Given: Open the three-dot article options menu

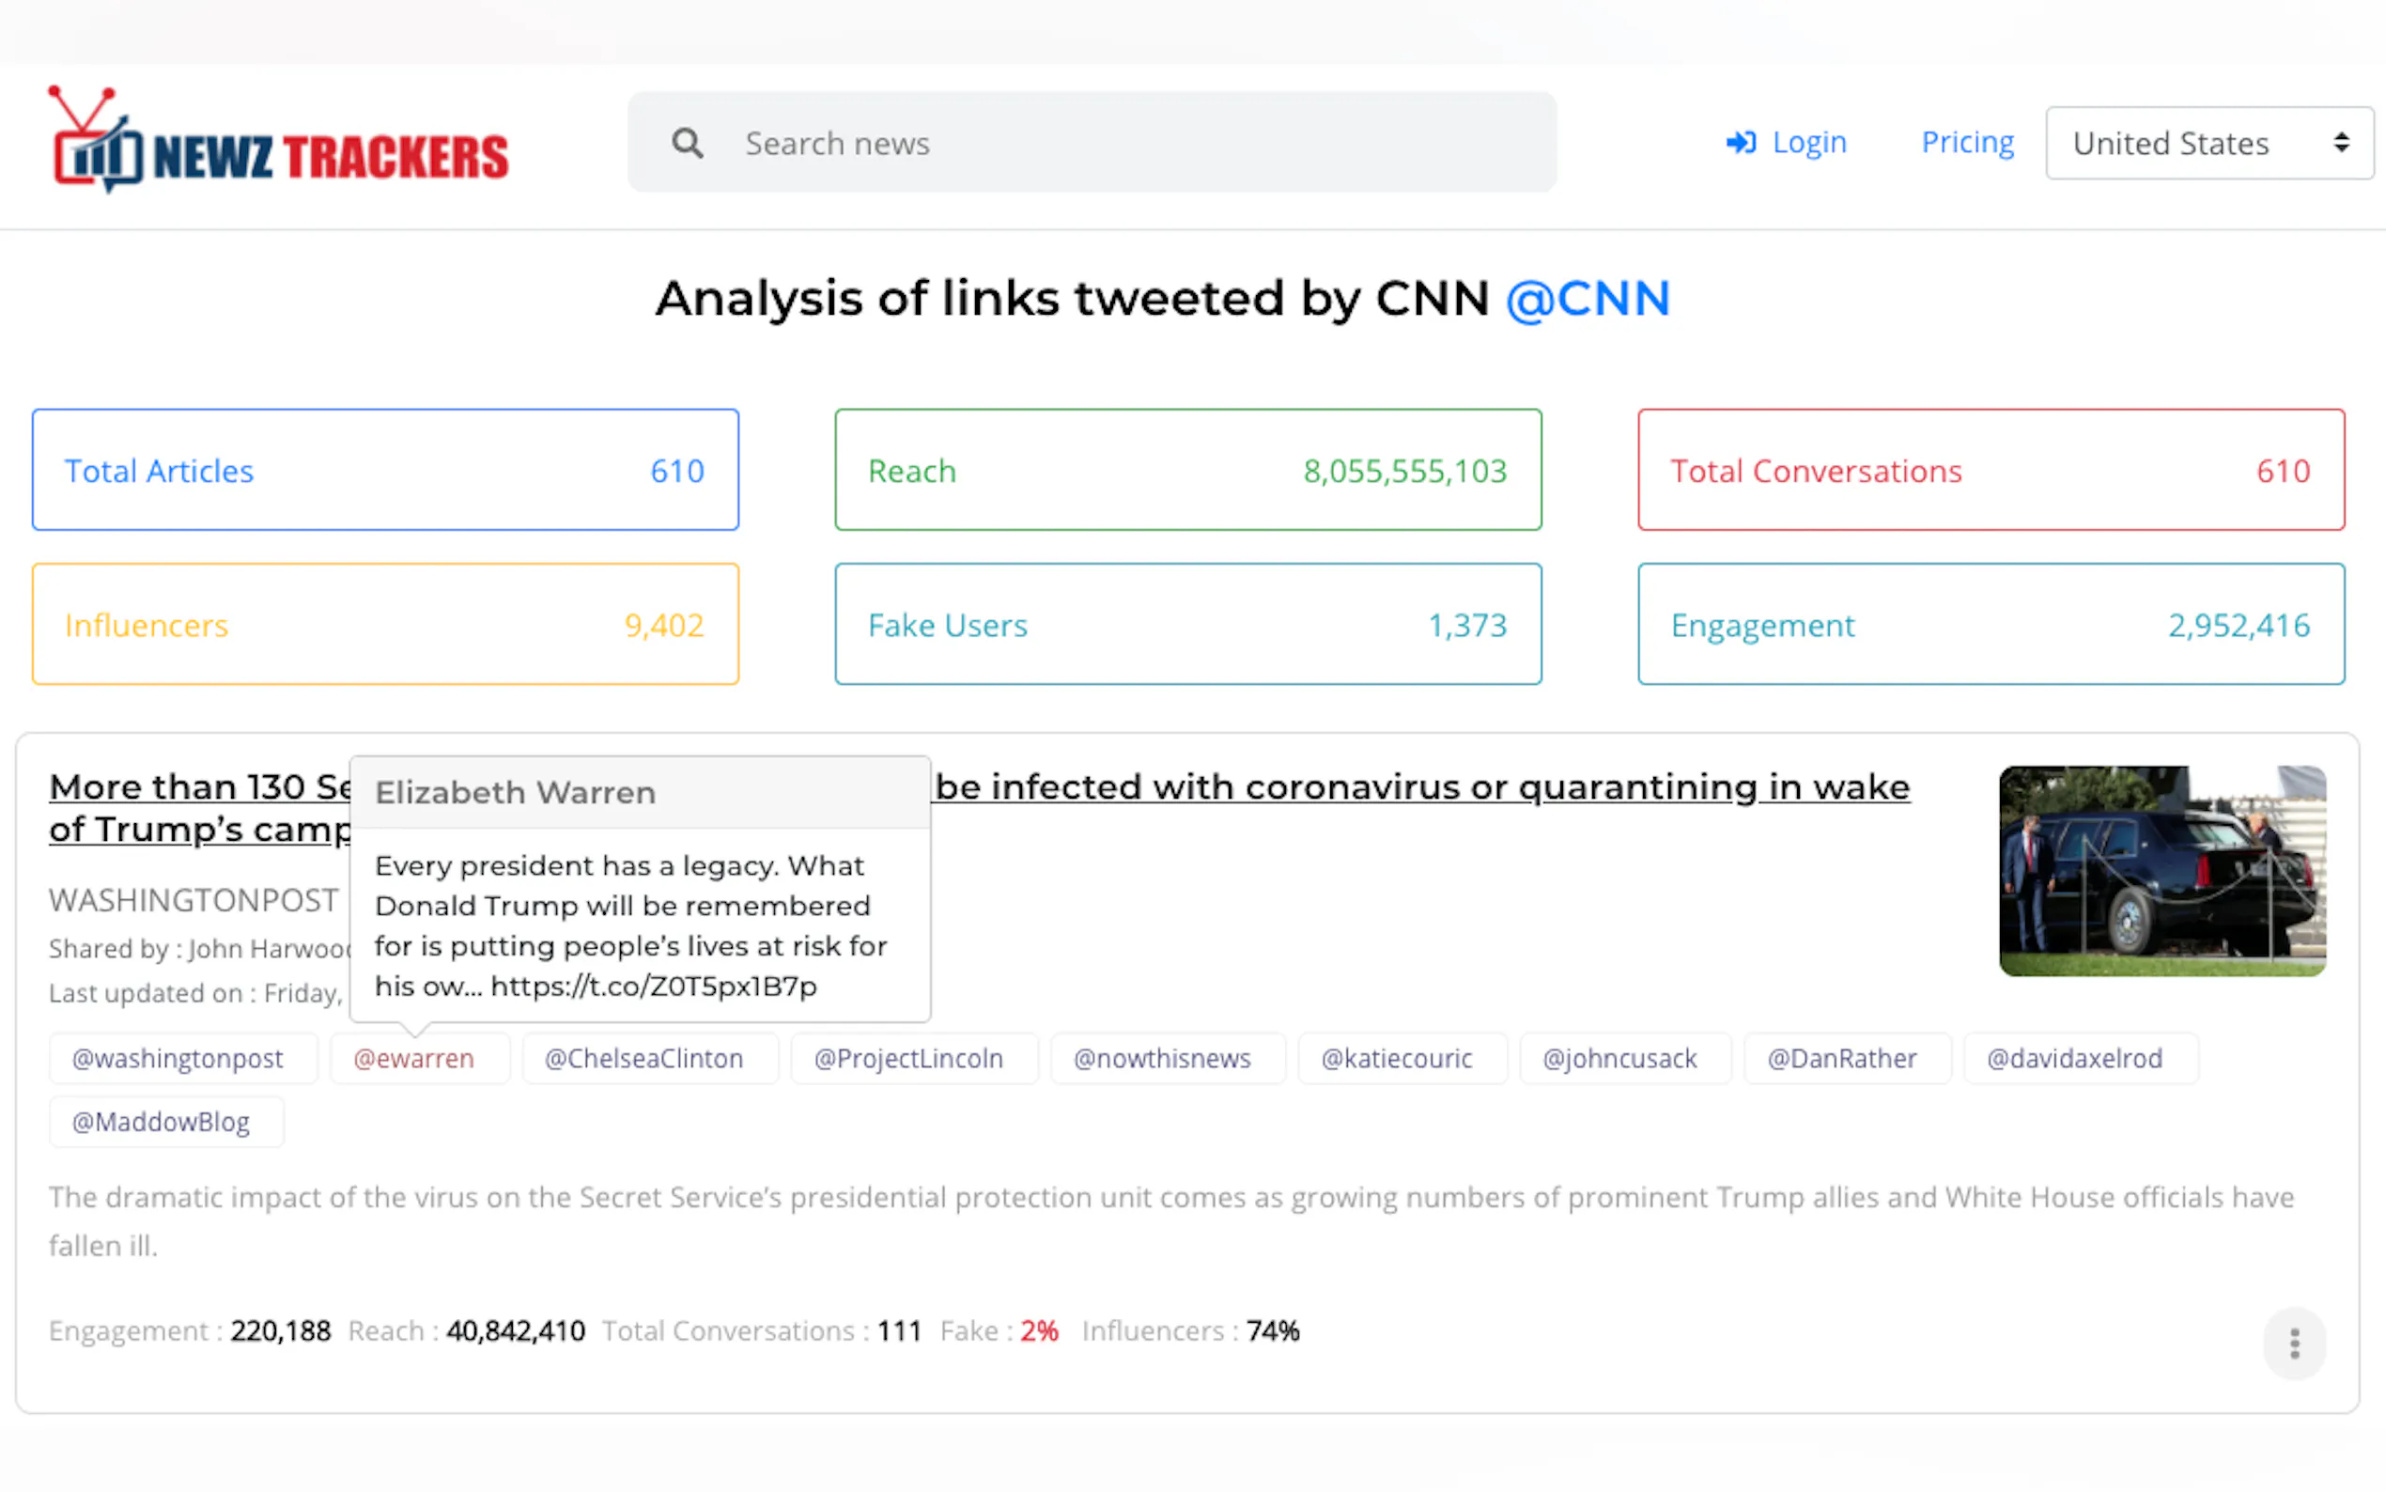Looking at the screenshot, I should pos(2293,1343).
